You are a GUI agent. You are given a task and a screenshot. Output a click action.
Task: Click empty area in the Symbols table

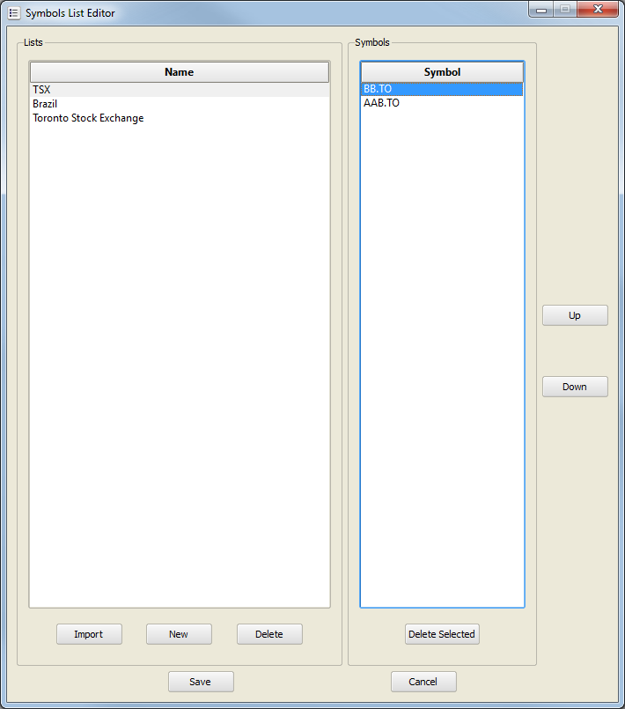(442, 352)
